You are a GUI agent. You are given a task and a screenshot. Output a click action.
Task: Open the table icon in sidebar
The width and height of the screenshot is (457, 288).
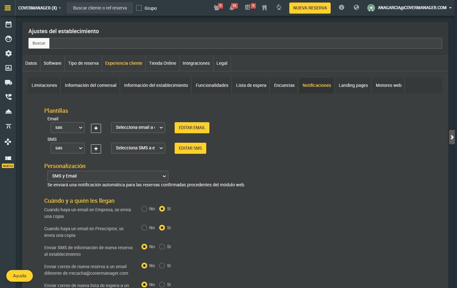[9, 126]
